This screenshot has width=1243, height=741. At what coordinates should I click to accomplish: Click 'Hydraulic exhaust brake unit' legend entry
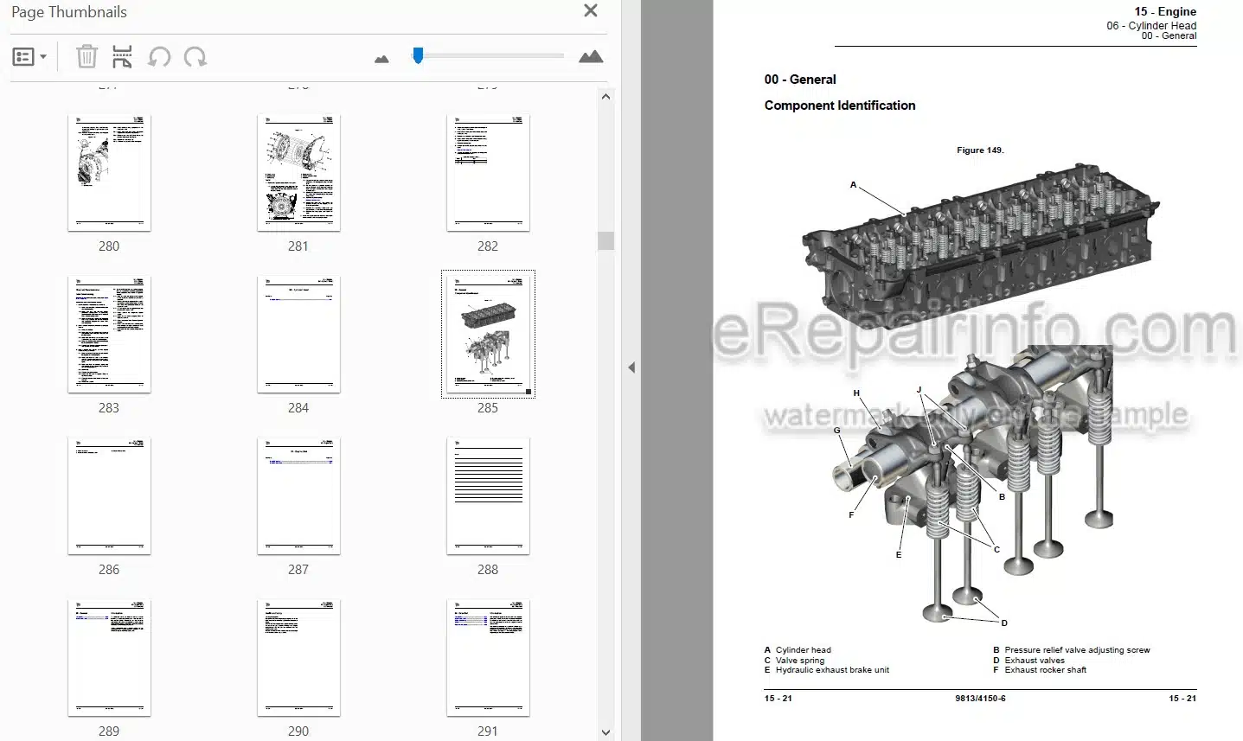click(832, 670)
